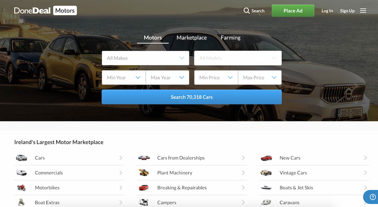Image resolution: width=378 pixels, height=207 pixels.
Task: Open the hamburger menu icon
Action: pyautogui.click(x=363, y=11)
